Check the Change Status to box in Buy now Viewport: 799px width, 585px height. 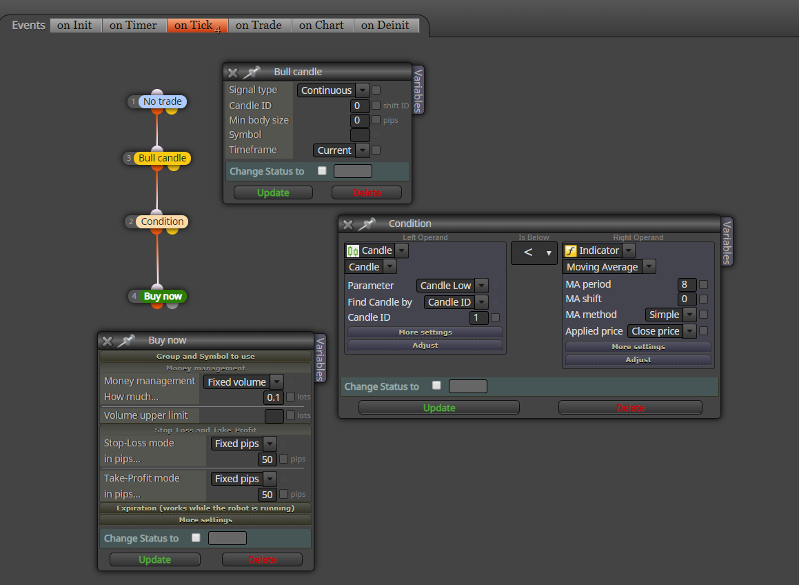tap(196, 537)
